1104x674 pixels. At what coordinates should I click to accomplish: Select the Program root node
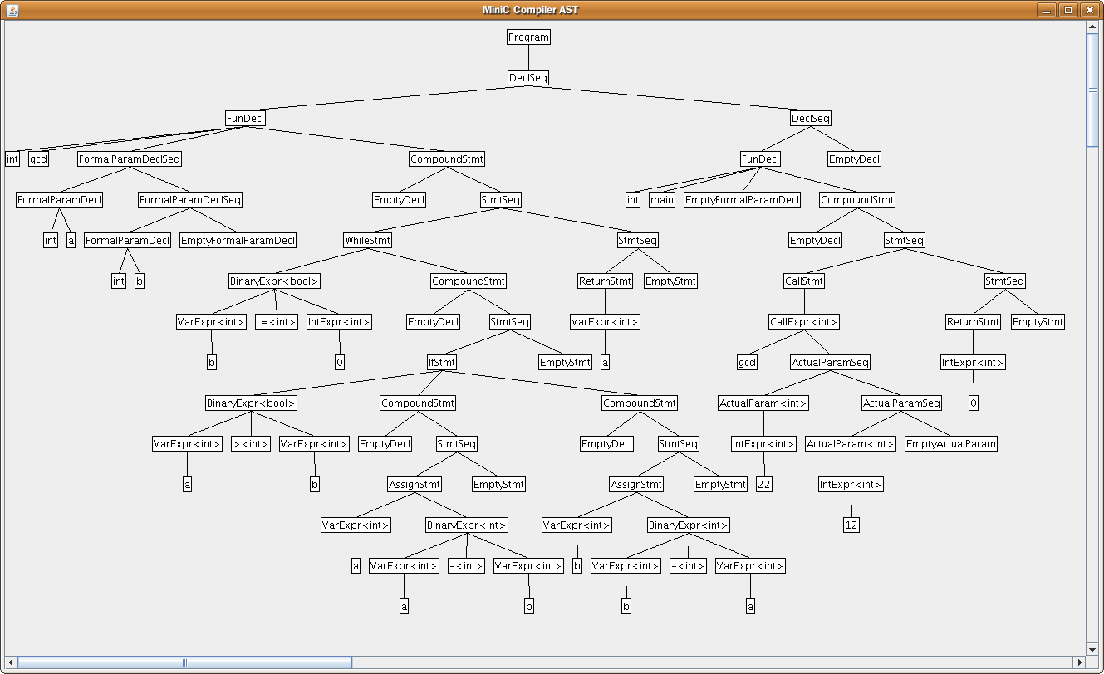(528, 37)
